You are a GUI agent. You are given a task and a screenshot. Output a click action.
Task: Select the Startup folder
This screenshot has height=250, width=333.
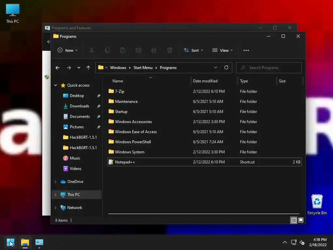205,112
